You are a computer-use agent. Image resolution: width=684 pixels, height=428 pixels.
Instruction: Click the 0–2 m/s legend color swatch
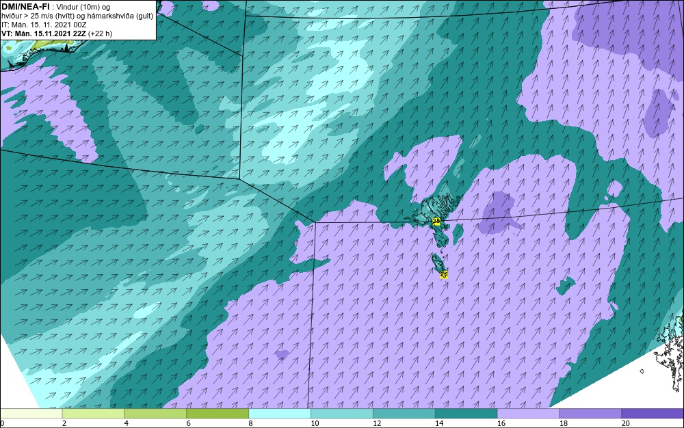point(31,414)
